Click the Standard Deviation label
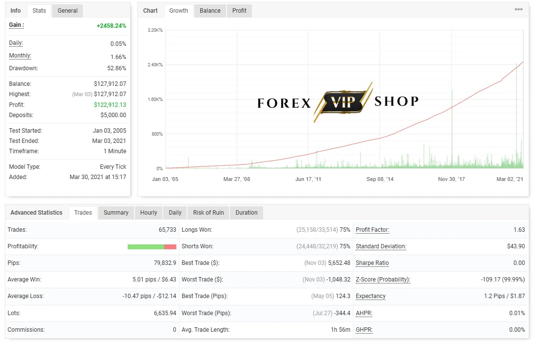534x341 pixels. coord(381,246)
